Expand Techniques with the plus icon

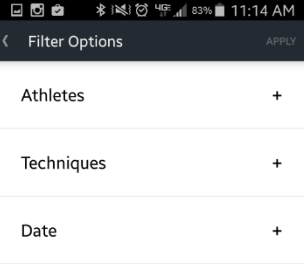pos(277,163)
